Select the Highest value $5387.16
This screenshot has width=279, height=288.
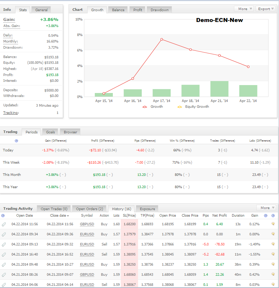click(52, 69)
